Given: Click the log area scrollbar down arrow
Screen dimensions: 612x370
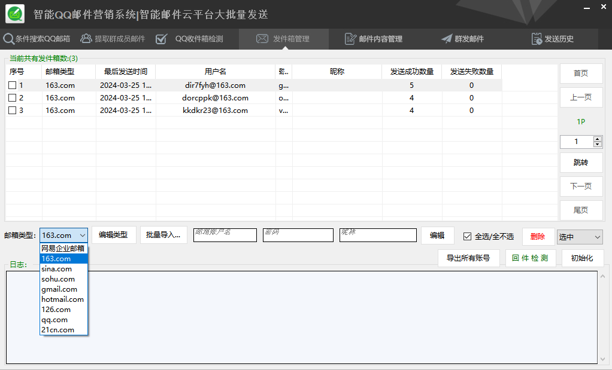Looking at the screenshot, I should pyautogui.click(x=602, y=359).
